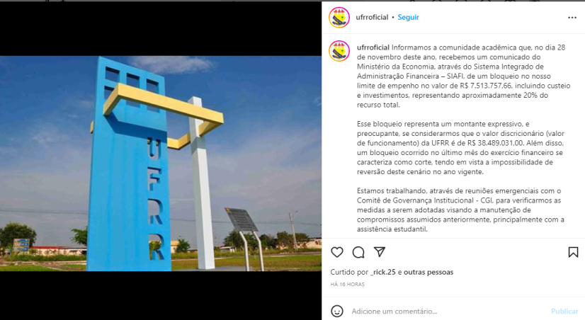
Task: Open the bold ufrroficial username in caption
Action: (x=373, y=47)
